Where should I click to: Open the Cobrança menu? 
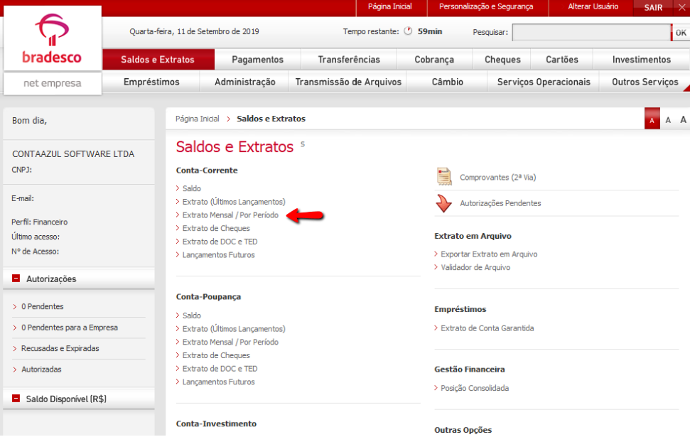click(x=434, y=60)
